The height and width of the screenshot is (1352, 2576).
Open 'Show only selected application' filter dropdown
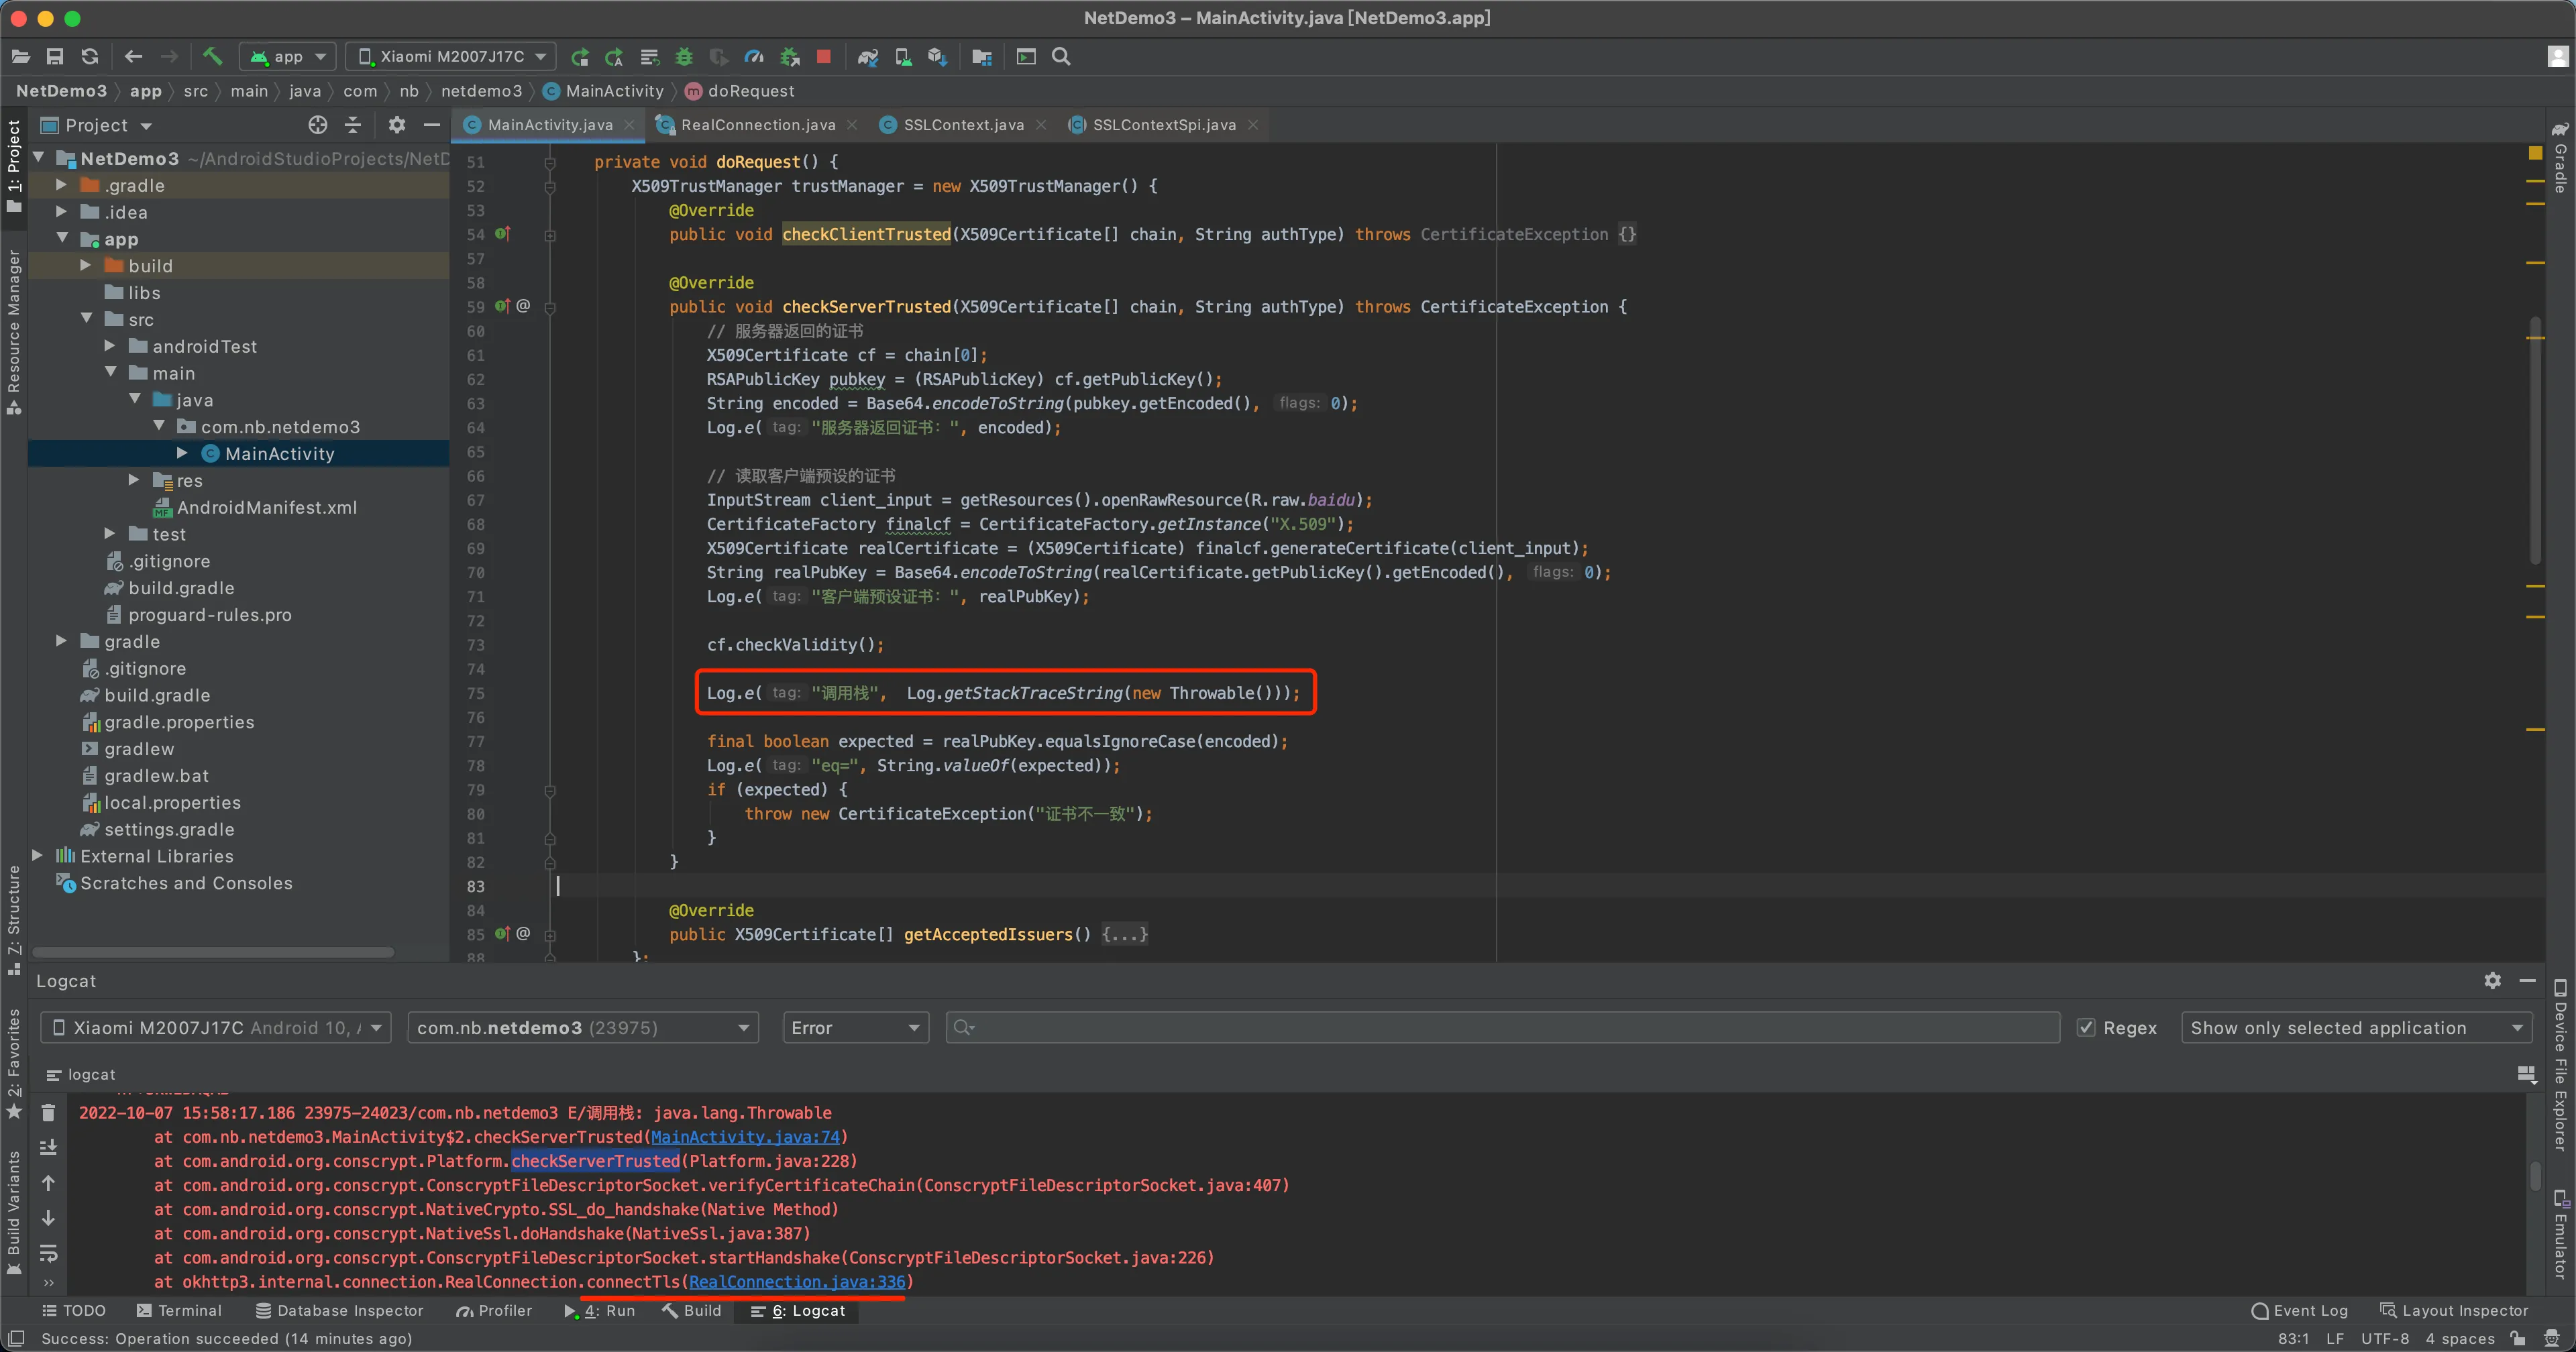click(x=2356, y=1028)
